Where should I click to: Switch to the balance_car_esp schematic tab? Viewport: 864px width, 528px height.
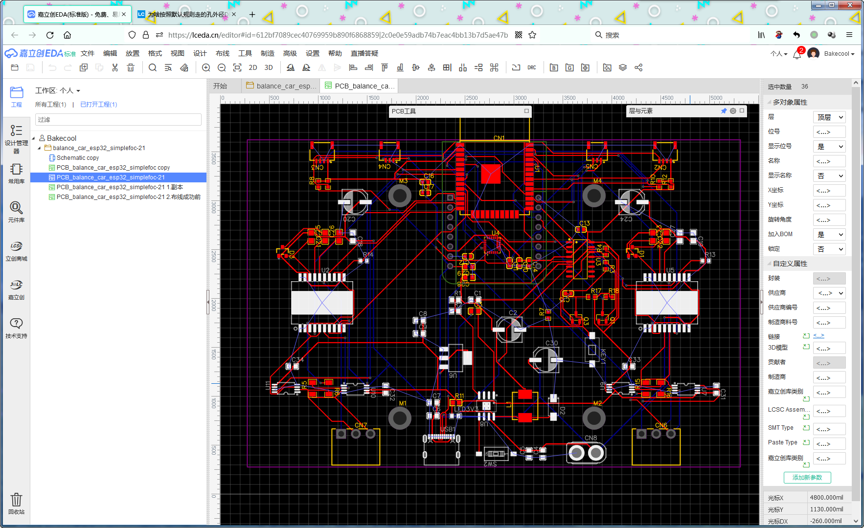click(281, 86)
